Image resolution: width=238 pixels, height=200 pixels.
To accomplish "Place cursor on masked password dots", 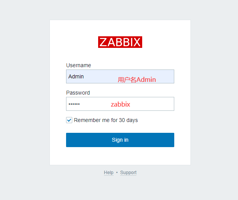I will pyautogui.click(x=74, y=104).
